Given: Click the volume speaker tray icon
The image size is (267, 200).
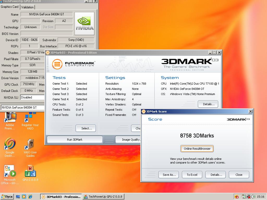Looking at the screenshot, I should click(253, 197).
